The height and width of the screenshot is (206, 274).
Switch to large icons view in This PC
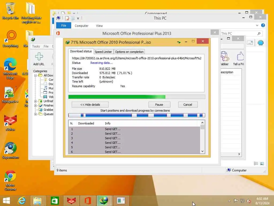[262, 163]
